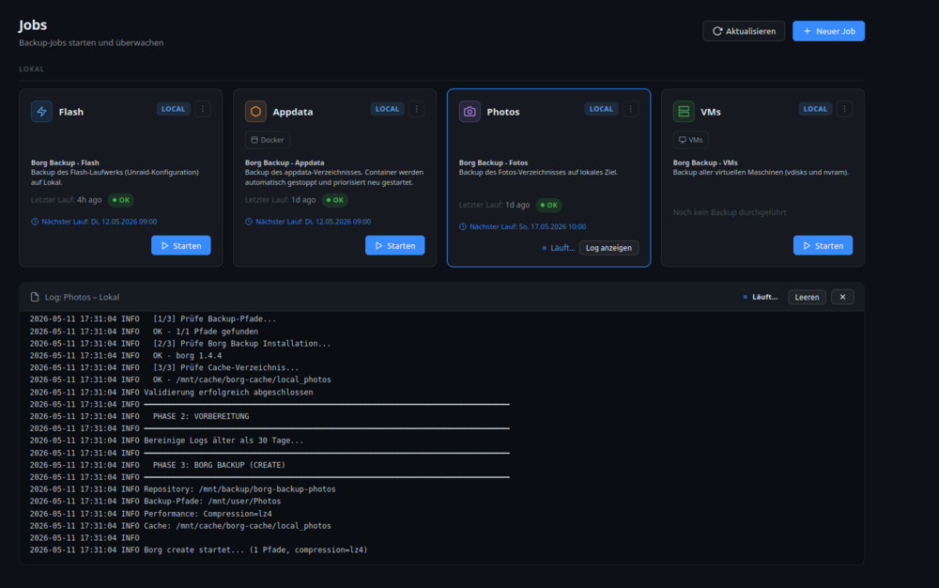Viewport: 939px width, 588px height.
Task: Click the clock icon on Photos next run
Action: click(x=462, y=226)
